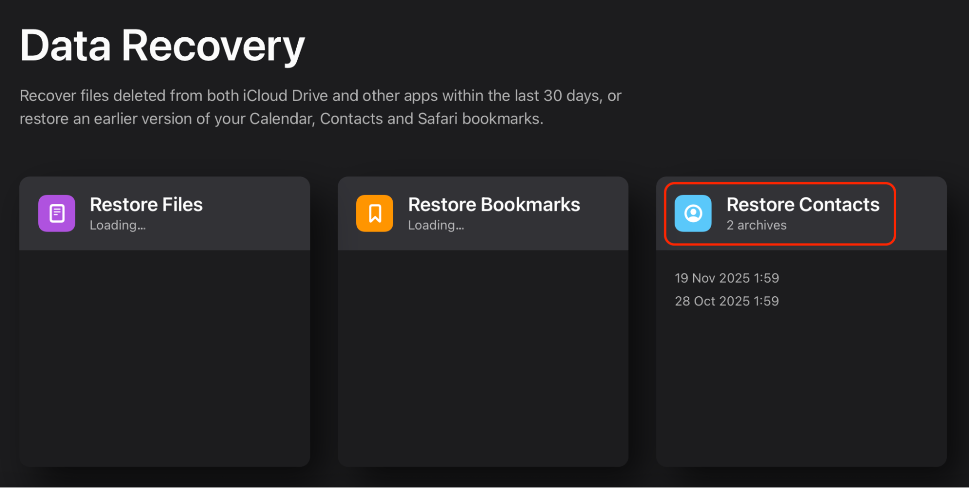Expand the Restore Files loading section
969x488 pixels.
[x=164, y=213]
